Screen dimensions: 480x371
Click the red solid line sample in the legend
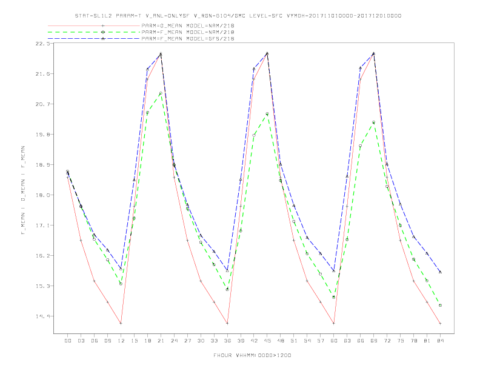(x=94, y=25)
